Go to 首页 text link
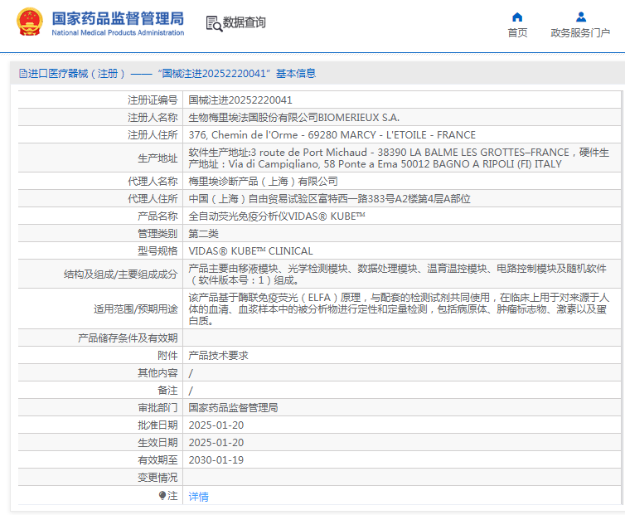The image size is (625, 515). tap(517, 32)
